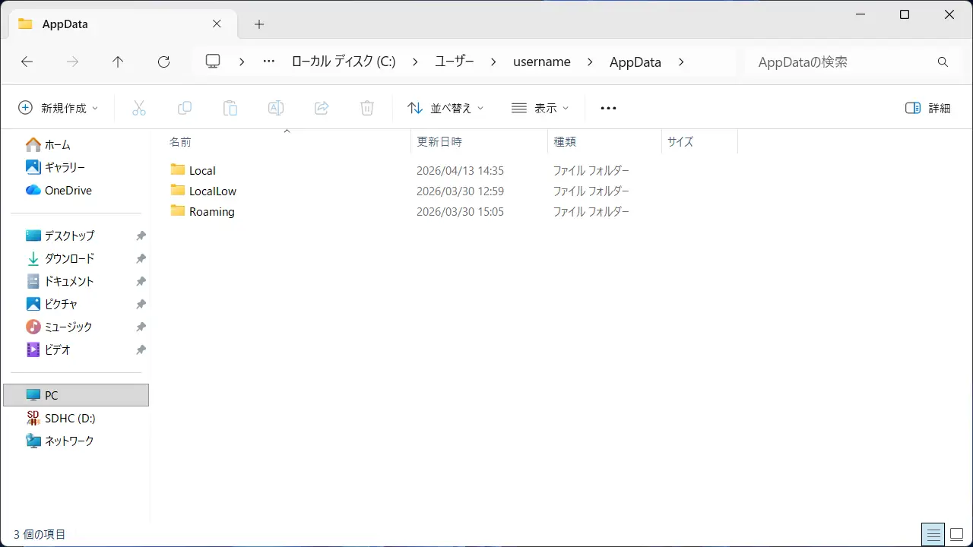Expand chevron after ローカル ディスク (C:)

point(415,62)
